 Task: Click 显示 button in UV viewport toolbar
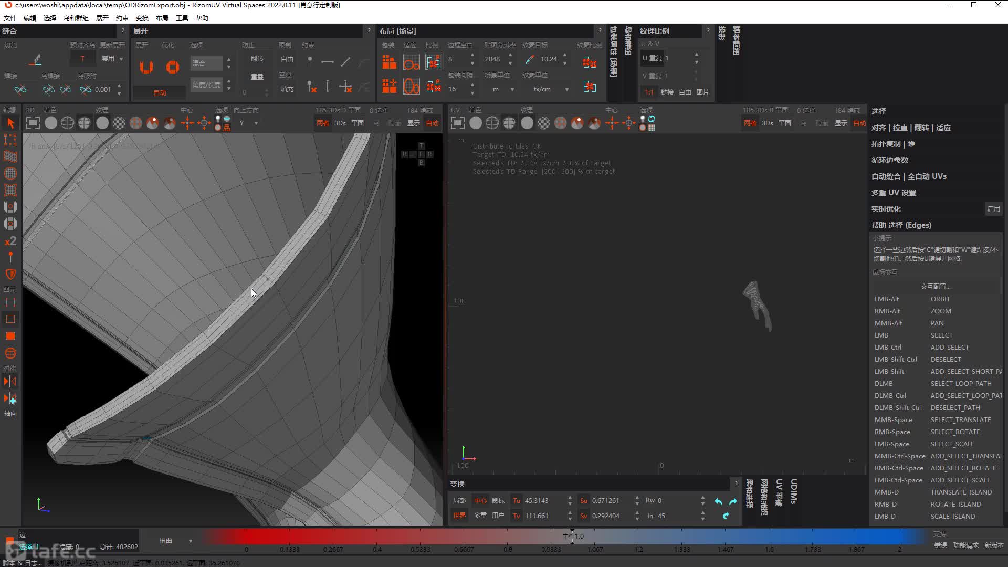[x=841, y=123]
